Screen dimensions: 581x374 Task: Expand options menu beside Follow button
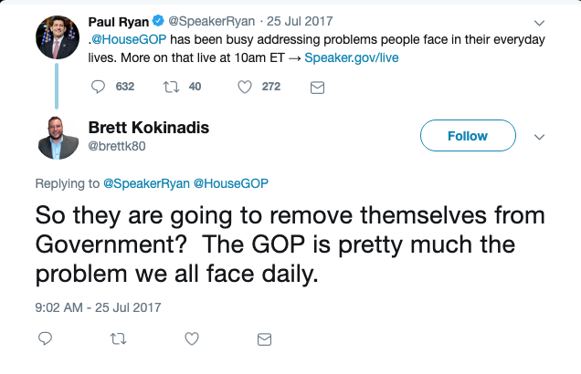[538, 137]
